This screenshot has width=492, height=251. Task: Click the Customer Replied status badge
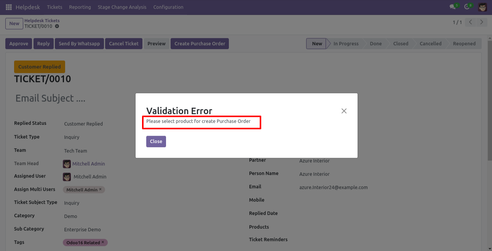click(40, 67)
